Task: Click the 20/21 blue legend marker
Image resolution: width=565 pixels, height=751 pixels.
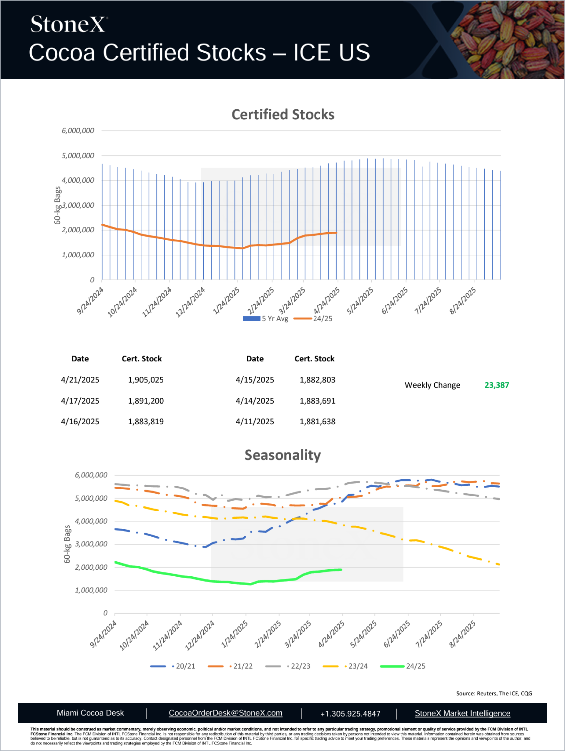Action: pyautogui.click(x=158, y=666)
